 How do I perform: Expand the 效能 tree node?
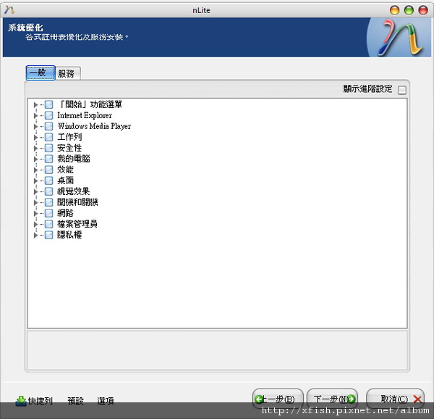pos(35,170)
